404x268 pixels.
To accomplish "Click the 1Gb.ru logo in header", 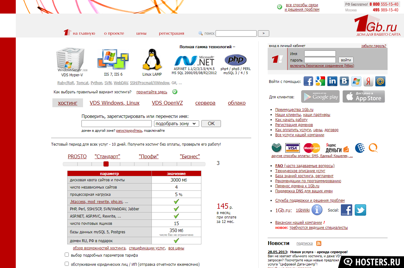I will (x=377, y=25).
